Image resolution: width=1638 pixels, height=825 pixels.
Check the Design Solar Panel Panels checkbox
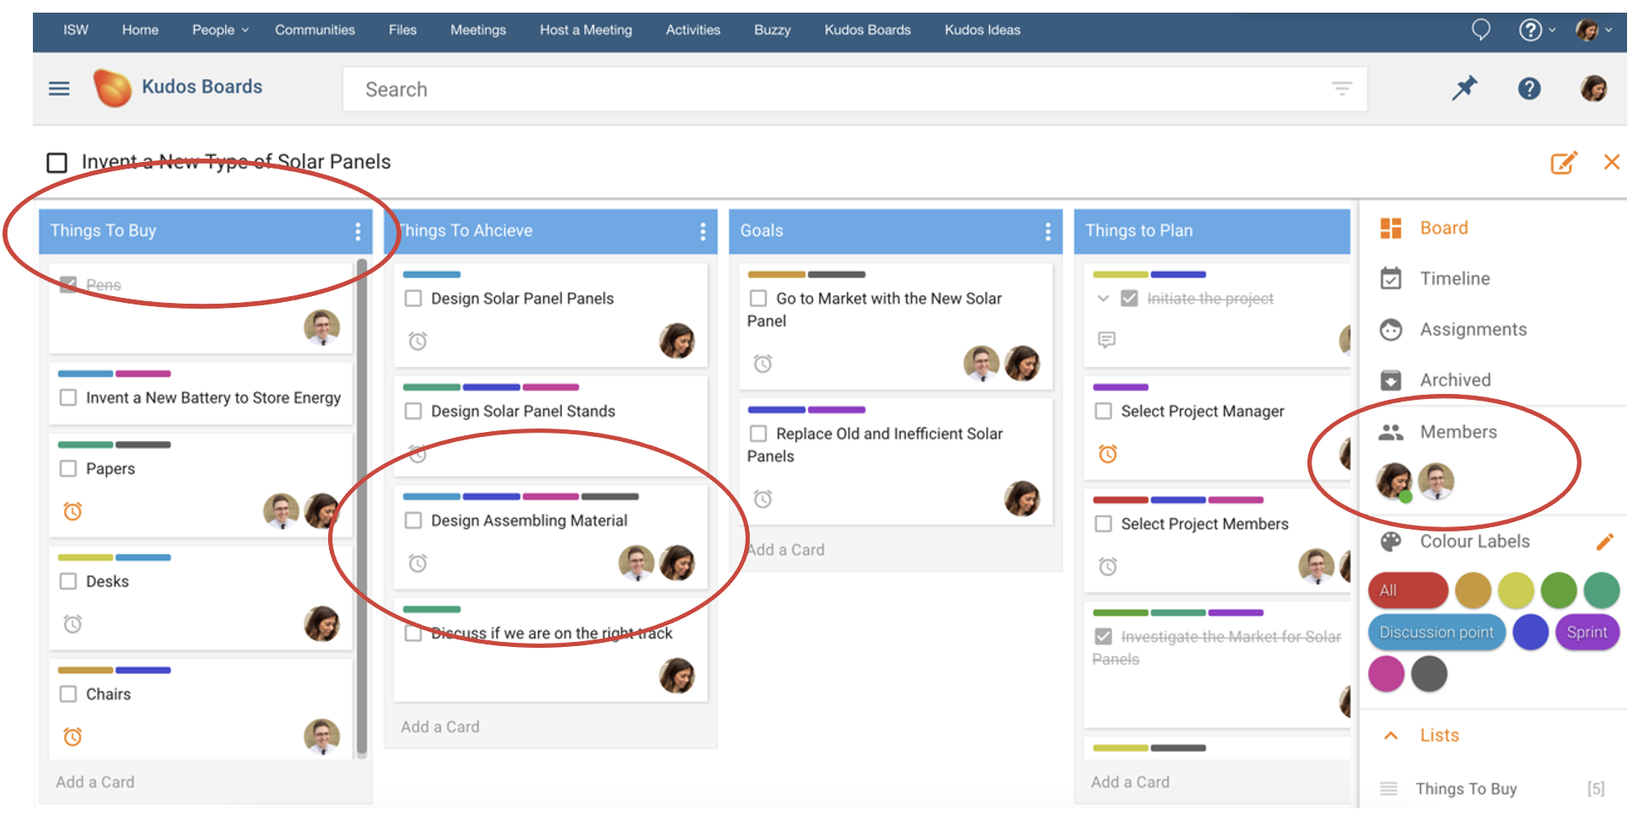(413, 298)
